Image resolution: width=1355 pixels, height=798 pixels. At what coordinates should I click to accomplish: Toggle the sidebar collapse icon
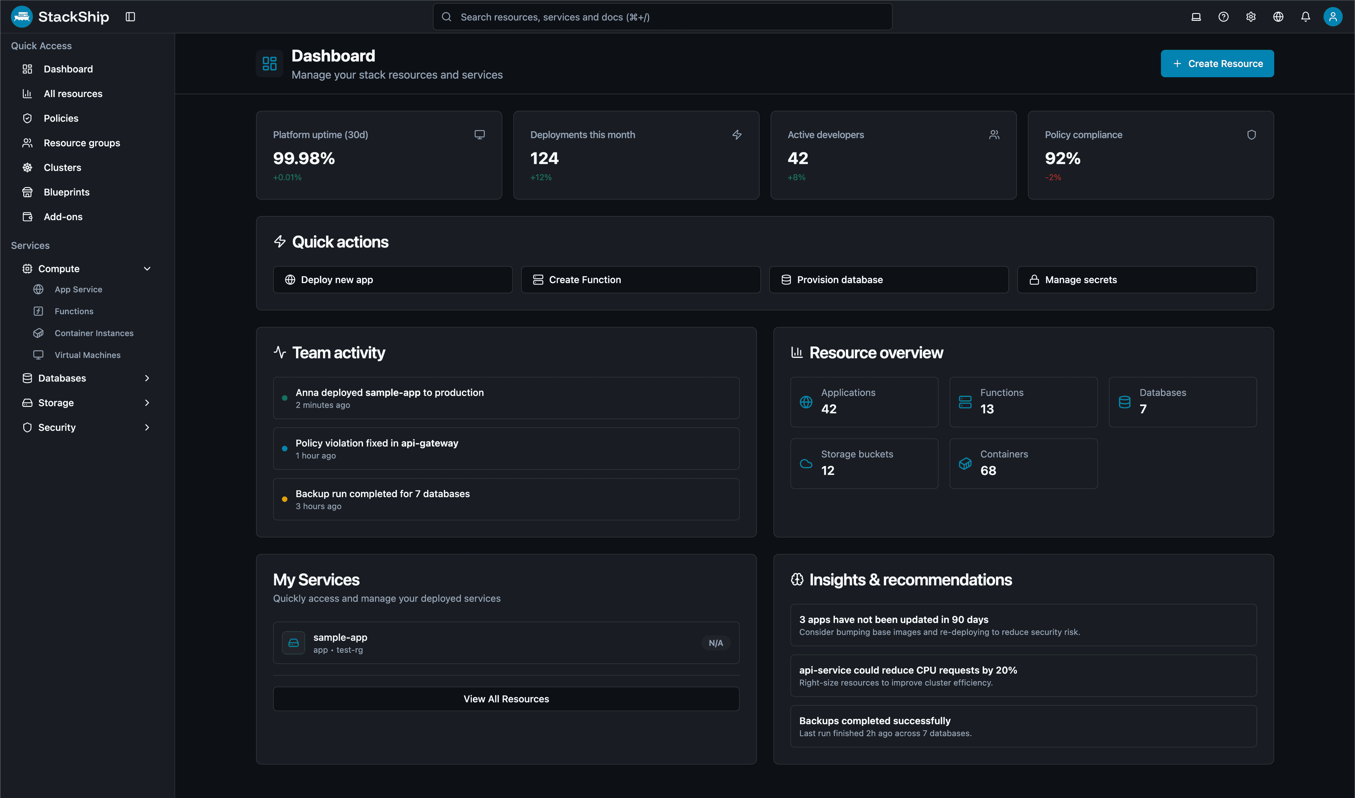[130, 17]
